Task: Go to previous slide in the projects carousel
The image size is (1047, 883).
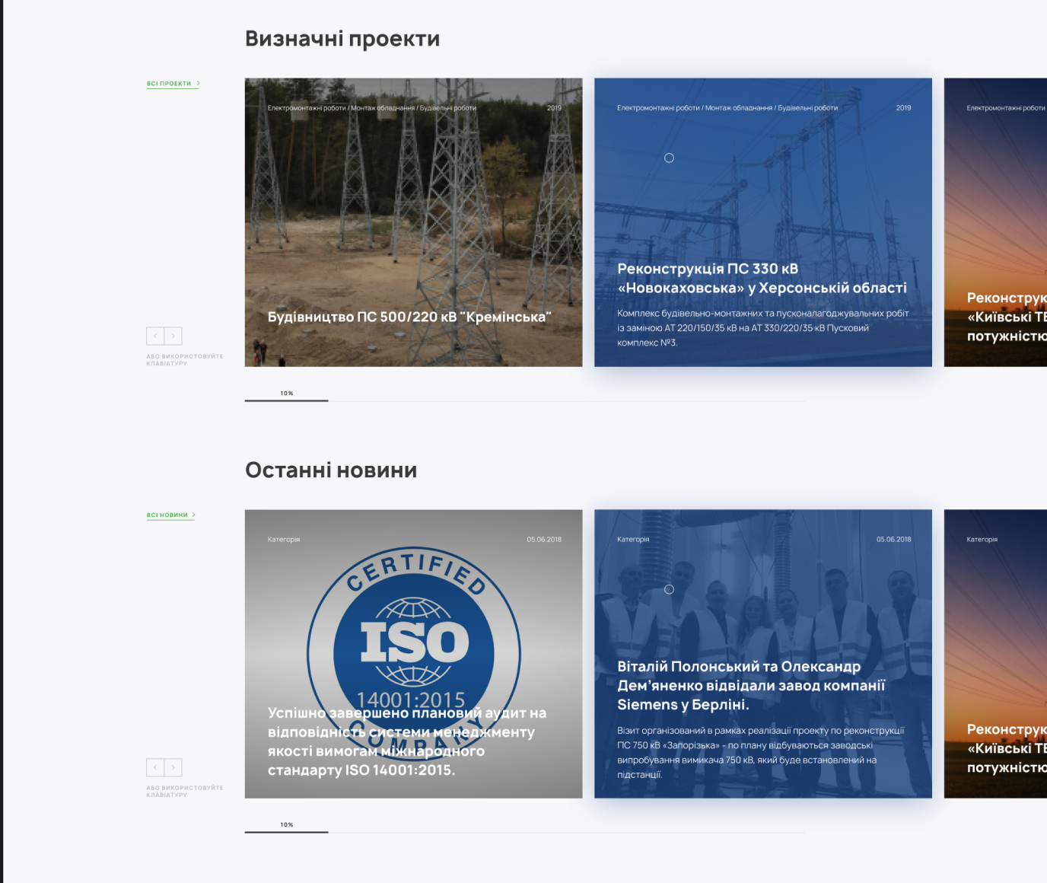Action: pos(155,336)
